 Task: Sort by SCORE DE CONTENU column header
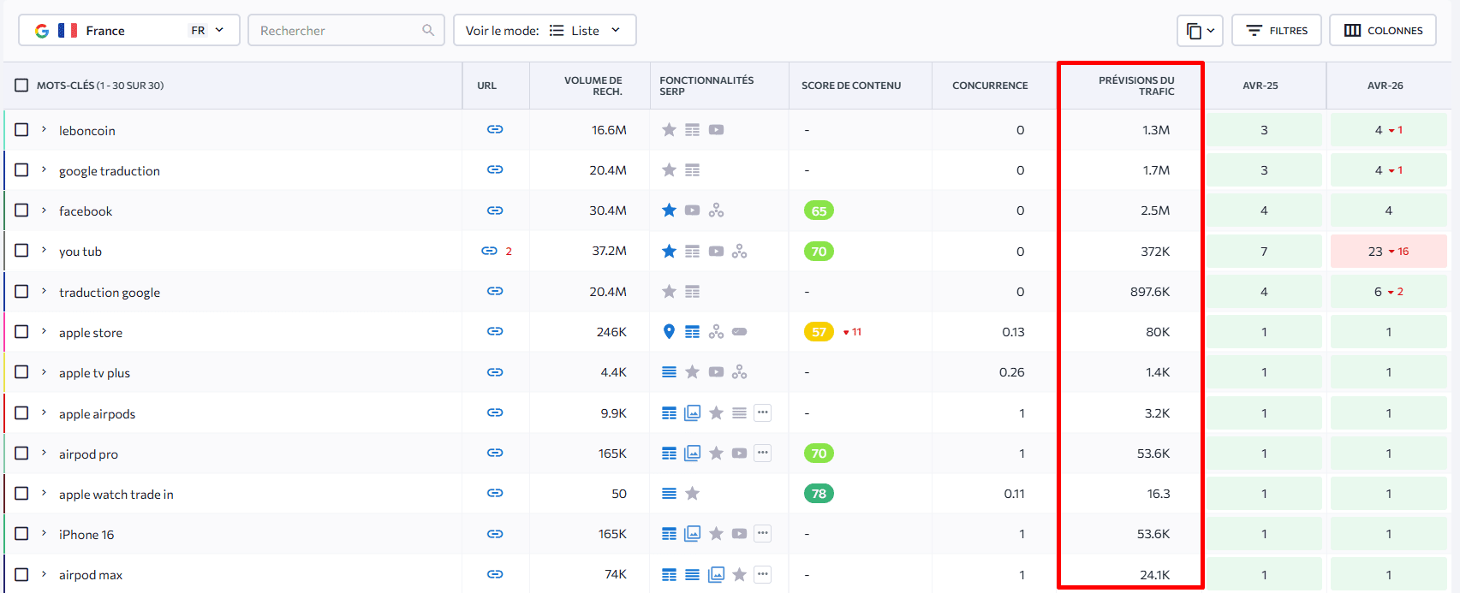tap(851, 86)
